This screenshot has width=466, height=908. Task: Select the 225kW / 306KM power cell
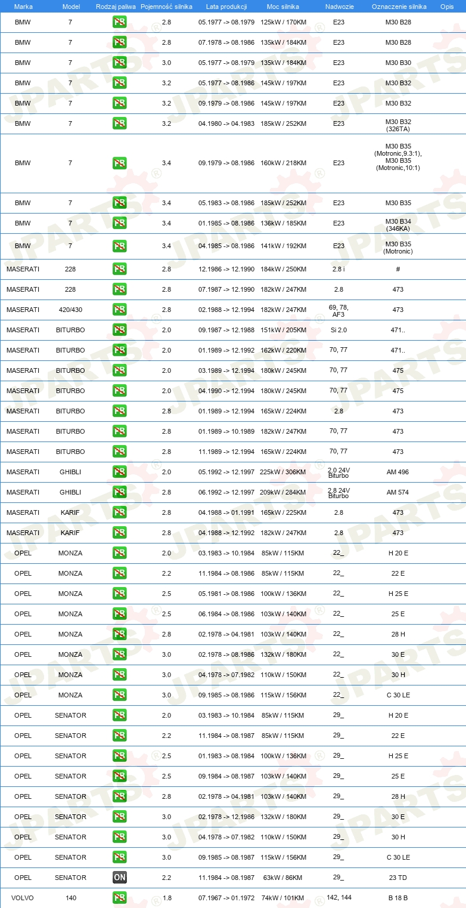(x=282, y=472)
